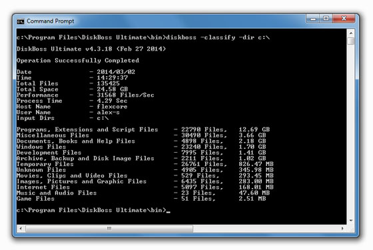Screen dimensions: 373x250
Task: Click the Performance value '31568 Files/Sec'
Action: (x=125, y=95)
